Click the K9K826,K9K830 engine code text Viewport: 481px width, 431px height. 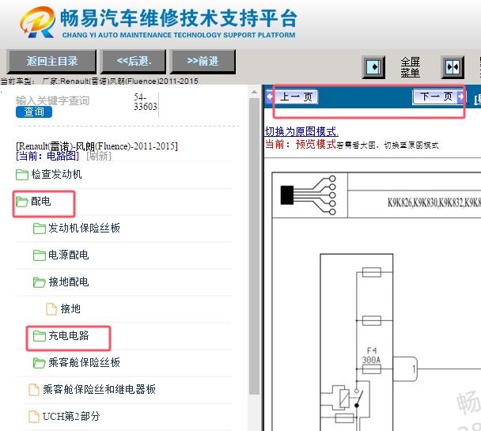(434, 202)
